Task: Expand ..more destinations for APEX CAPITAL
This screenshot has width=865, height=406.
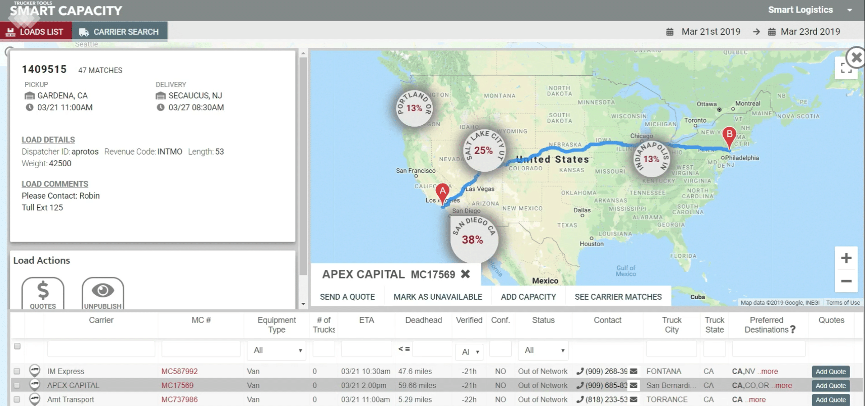Action: pos(782,385)
